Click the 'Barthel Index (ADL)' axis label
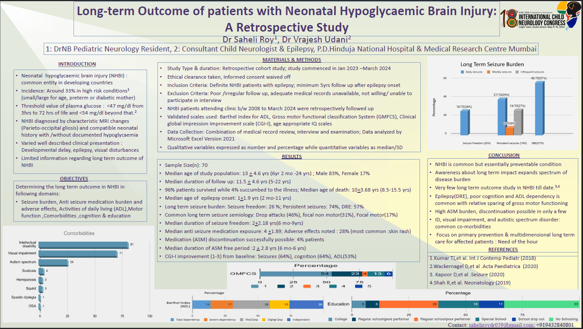The image size is (583, 329). (179, 304)
